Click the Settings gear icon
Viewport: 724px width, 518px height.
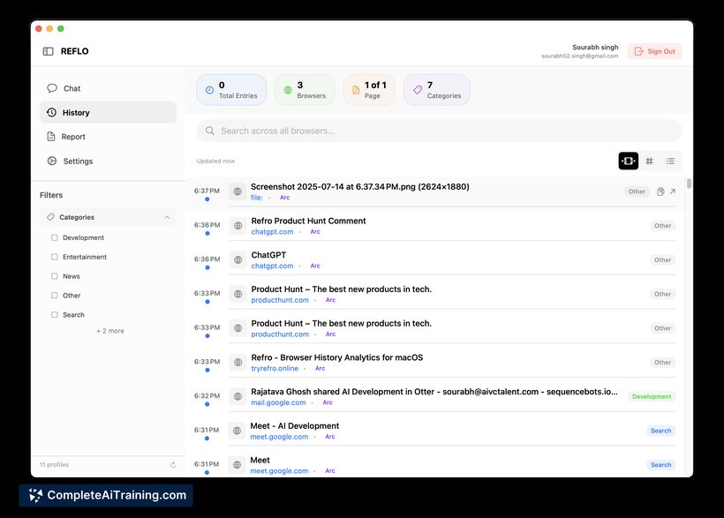coord(52,161)
